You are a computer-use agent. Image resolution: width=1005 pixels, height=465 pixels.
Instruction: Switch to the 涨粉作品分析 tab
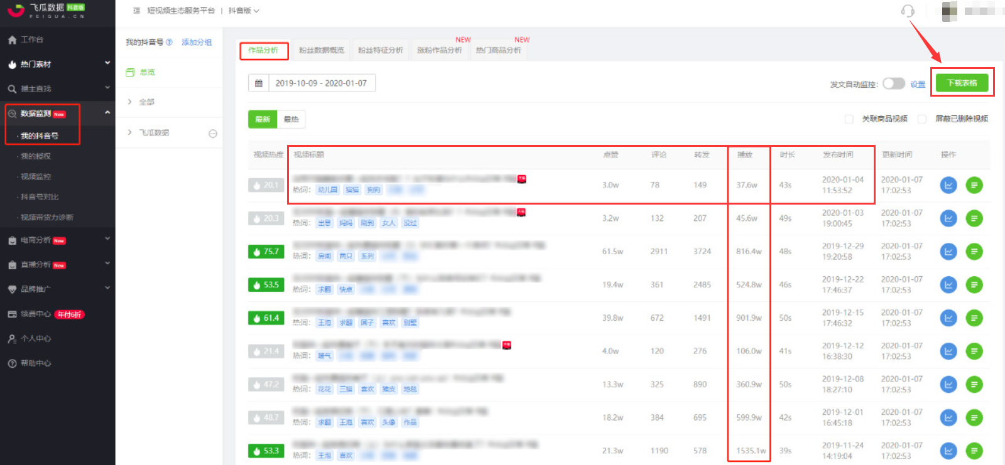(x=440, y=50)
